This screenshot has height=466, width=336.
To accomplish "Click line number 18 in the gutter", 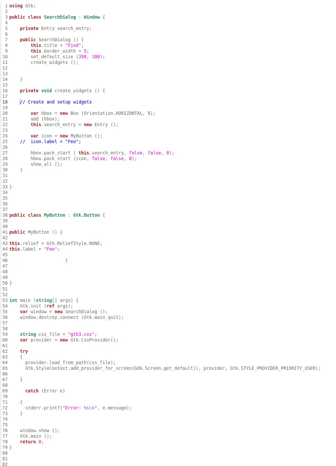I will coord(5,102).
